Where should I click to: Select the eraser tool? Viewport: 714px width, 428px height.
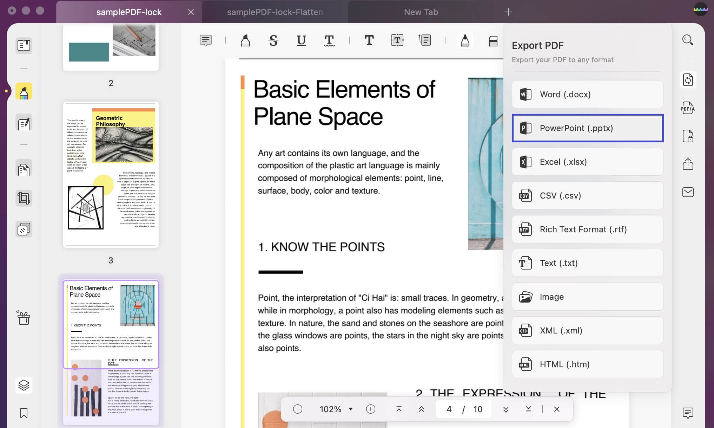click(x=493, y=41)
